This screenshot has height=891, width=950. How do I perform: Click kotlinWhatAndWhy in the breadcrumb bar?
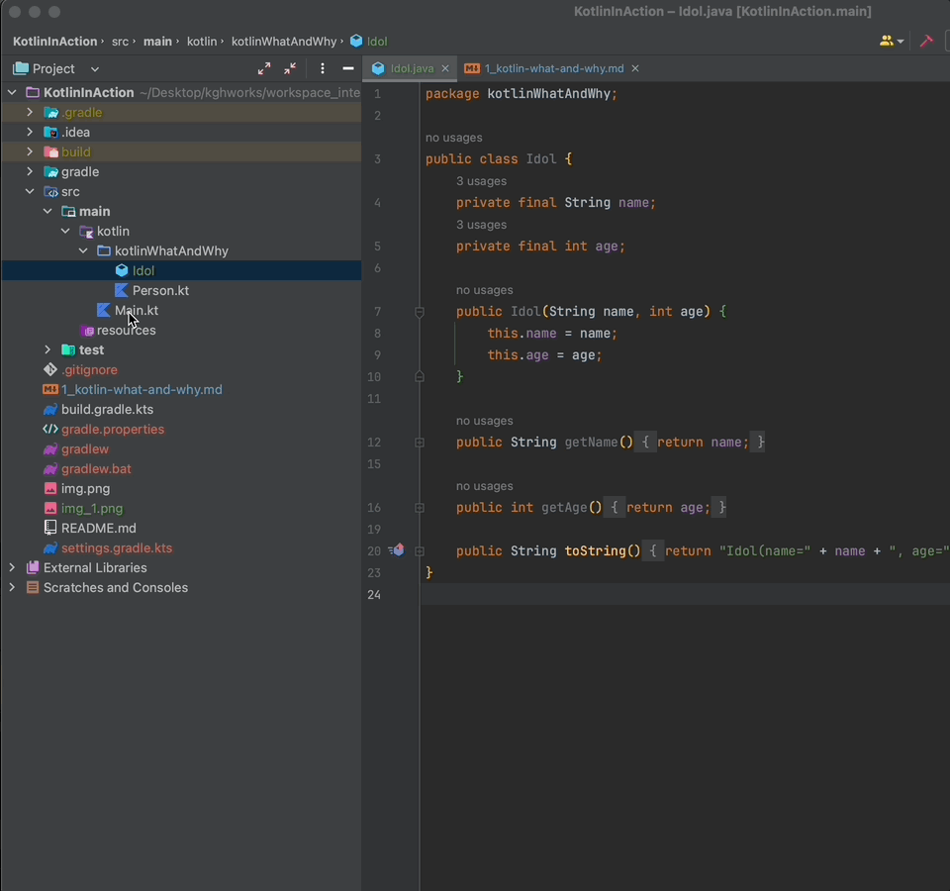284,42
